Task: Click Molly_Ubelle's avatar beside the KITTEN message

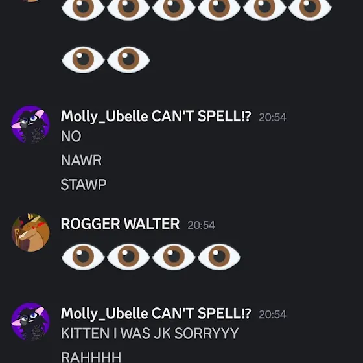Action: (30, 322)
